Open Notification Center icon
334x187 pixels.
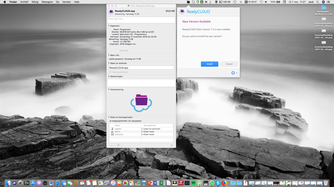click(328, 2)
